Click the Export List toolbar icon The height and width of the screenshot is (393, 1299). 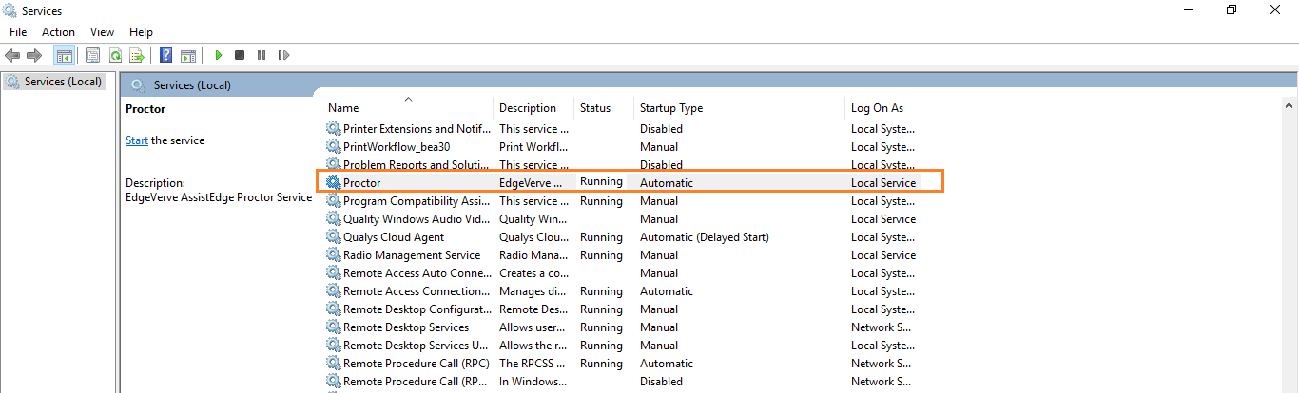point(137,56)
